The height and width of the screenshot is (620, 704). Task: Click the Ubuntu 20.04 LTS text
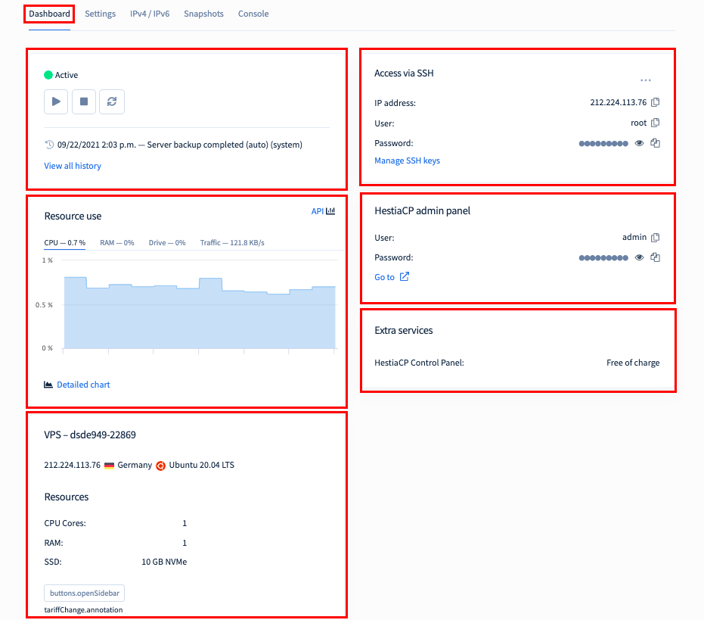coord(202,465)
